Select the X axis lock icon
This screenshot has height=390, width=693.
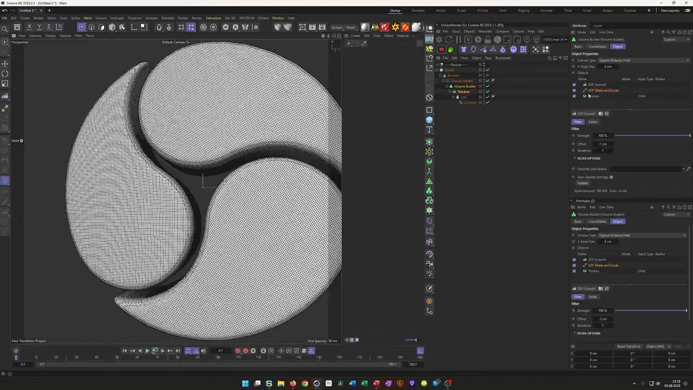coord(30,27)
